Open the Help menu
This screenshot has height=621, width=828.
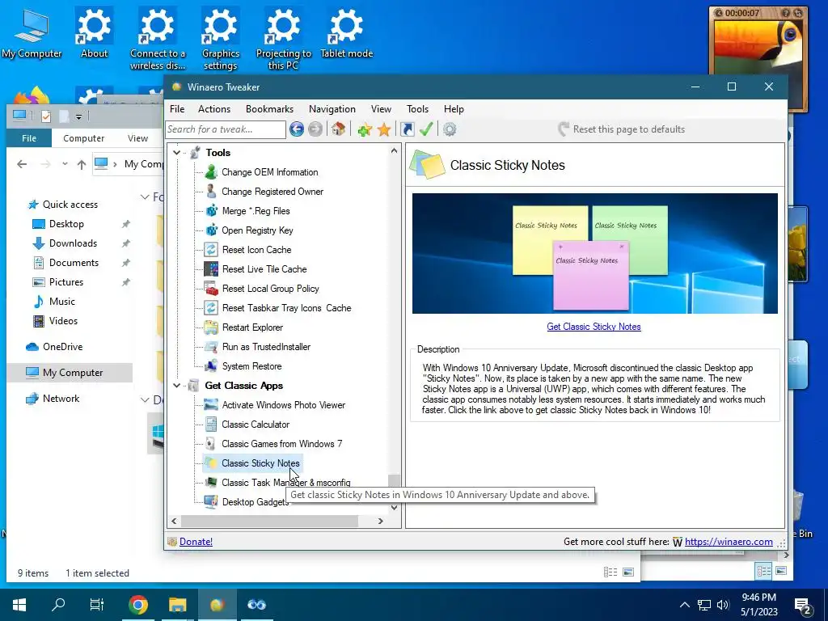click(x=454, y=109)
